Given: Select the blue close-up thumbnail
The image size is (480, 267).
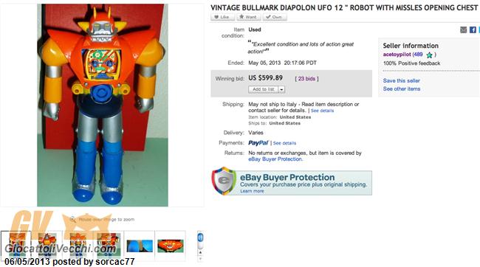Looking at the screenshot, I should click(140, 246).
